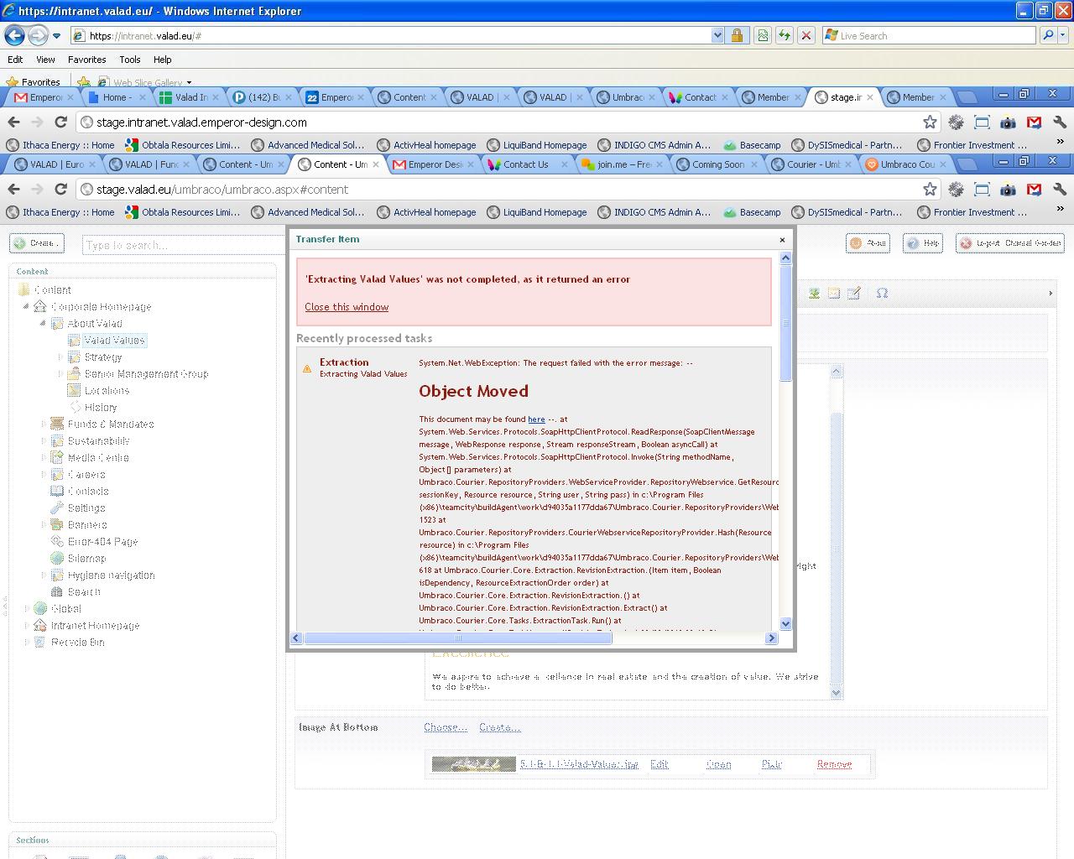Click Gmail extension icon in stage.intranet window
The width and height of the screenshot is (1074, 859).
click(1034, 122)
